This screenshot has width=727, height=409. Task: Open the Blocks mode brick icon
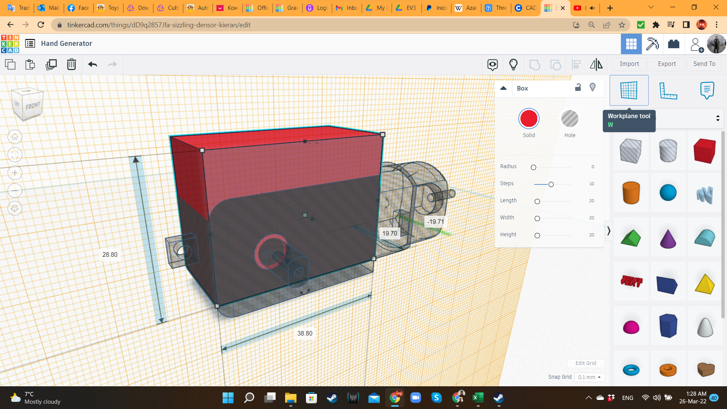(x=674, y=44)
